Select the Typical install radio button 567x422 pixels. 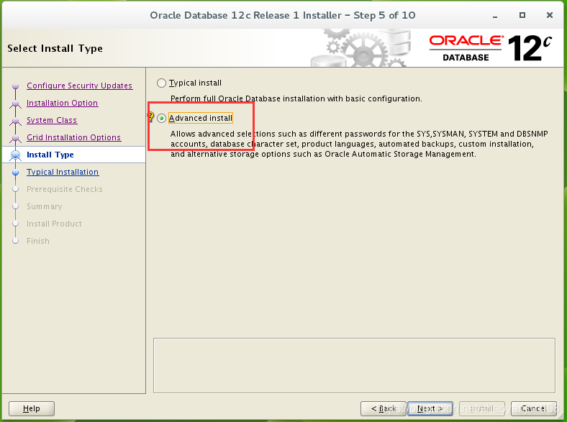pos(161,83)
